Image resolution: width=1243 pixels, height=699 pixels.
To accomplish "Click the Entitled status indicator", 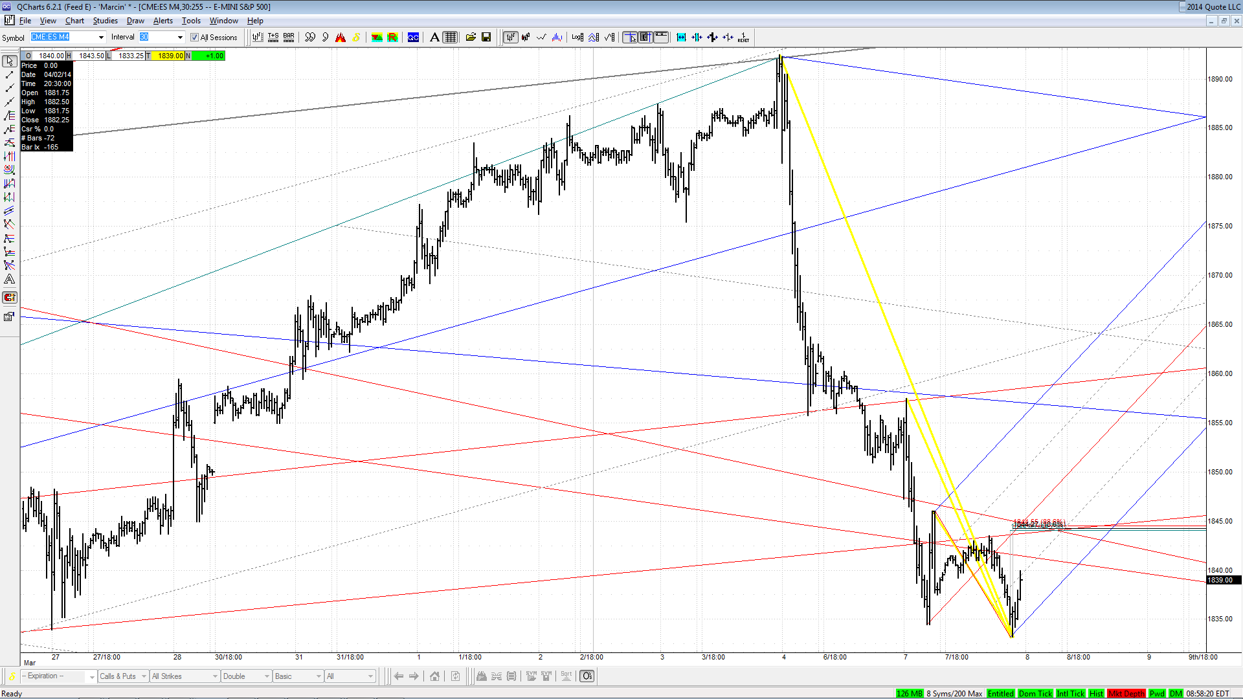I will pos(1000,694).
